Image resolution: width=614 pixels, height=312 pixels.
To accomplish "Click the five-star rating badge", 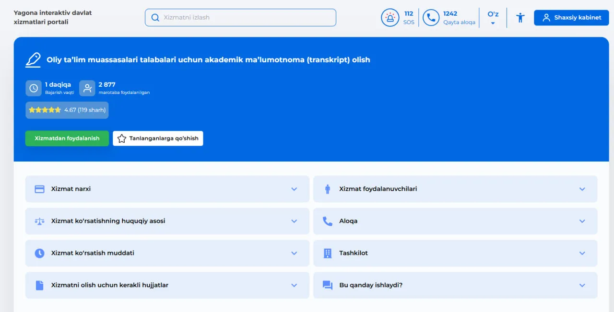I will point(67,110).
